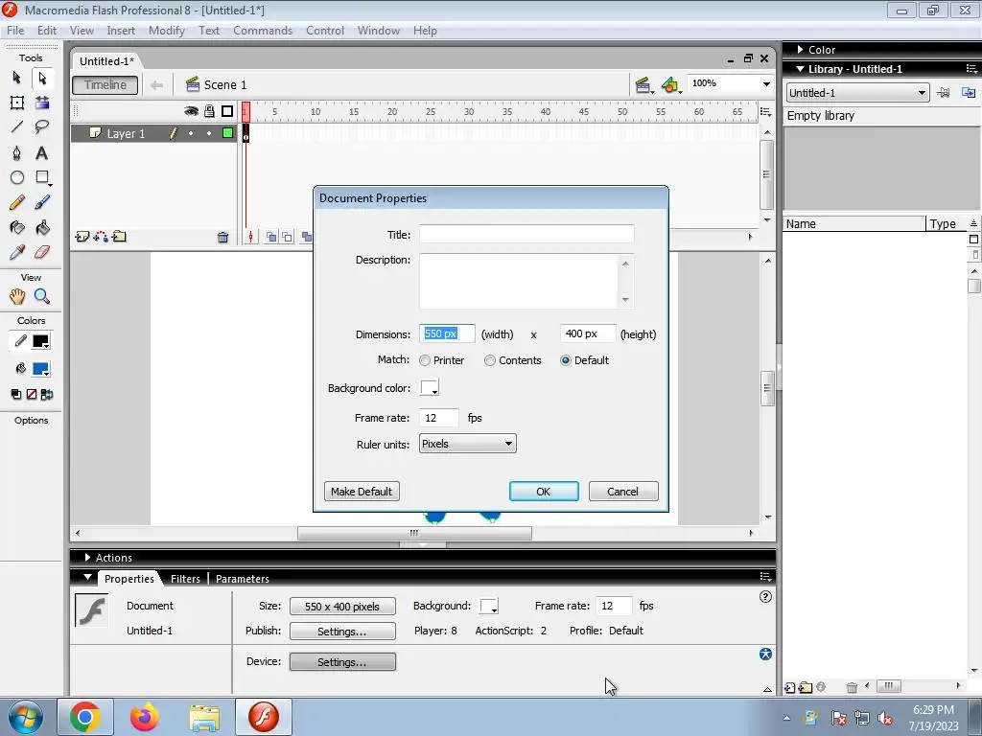The image size is (982, 736).
Task: Select the Eraser tool
Action: click(42, 252)
